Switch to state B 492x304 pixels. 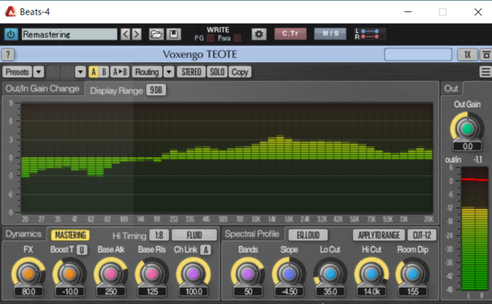(x=104, y=72)
